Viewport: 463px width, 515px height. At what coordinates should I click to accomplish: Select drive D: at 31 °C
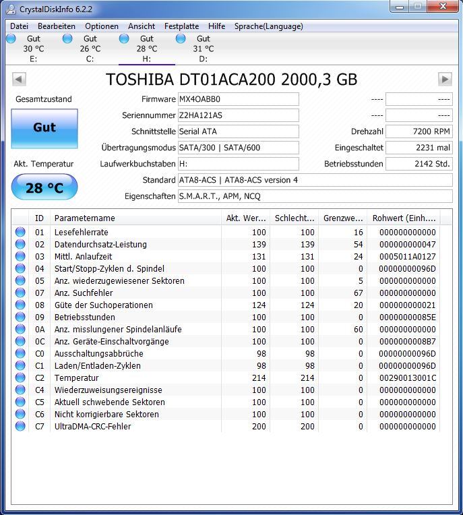tap(204, 49)
